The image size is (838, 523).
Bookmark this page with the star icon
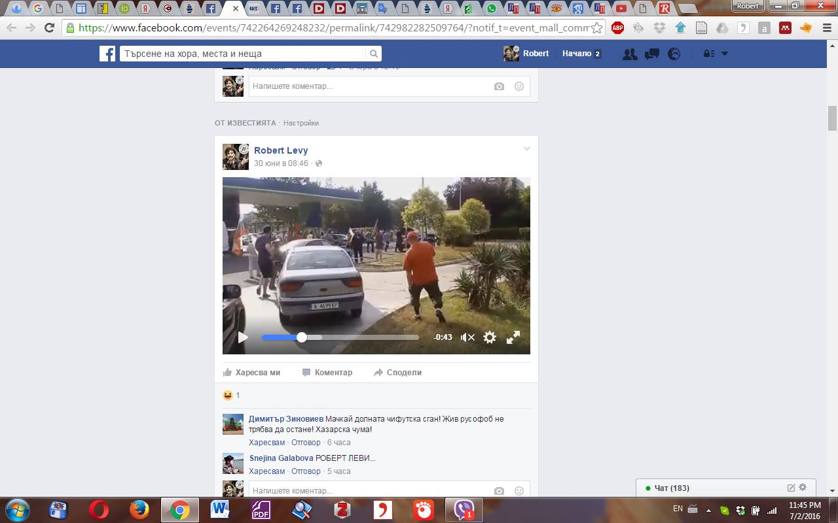click(596, 28)
